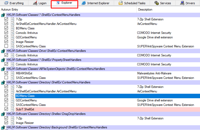This screenshot has width=200, height=130.
Task: Uncheck the MBAMShlExt entry
Action: pos(6,73)
